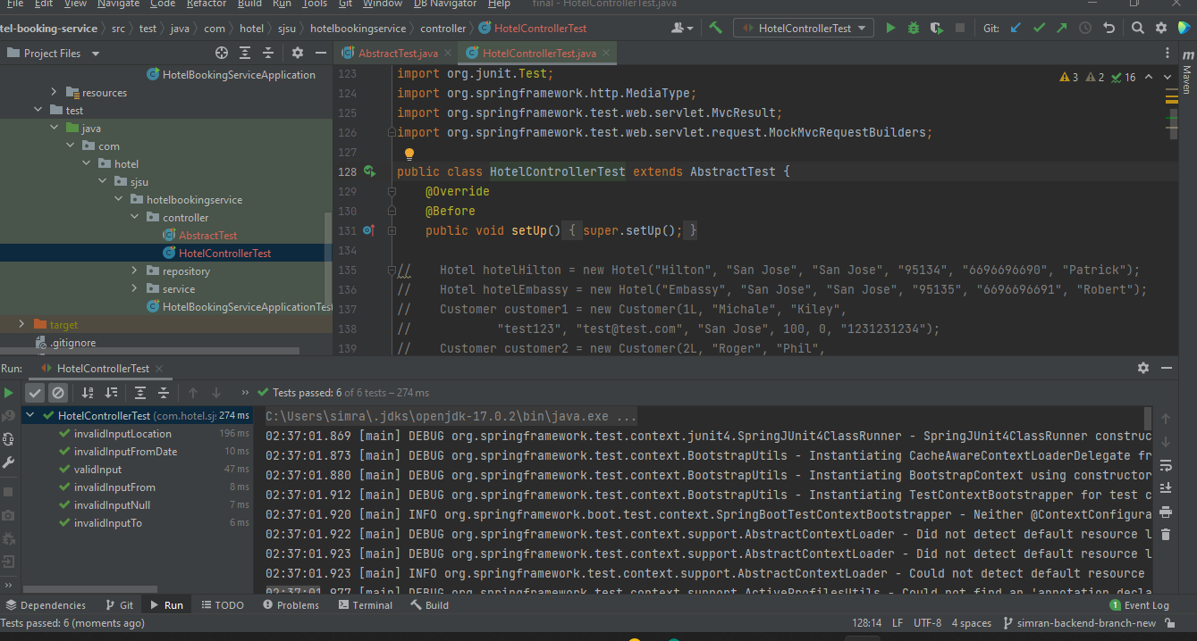Open IDE Settings via the gear icon
Screen dimensions: 1197x641
coord(1159,28)
